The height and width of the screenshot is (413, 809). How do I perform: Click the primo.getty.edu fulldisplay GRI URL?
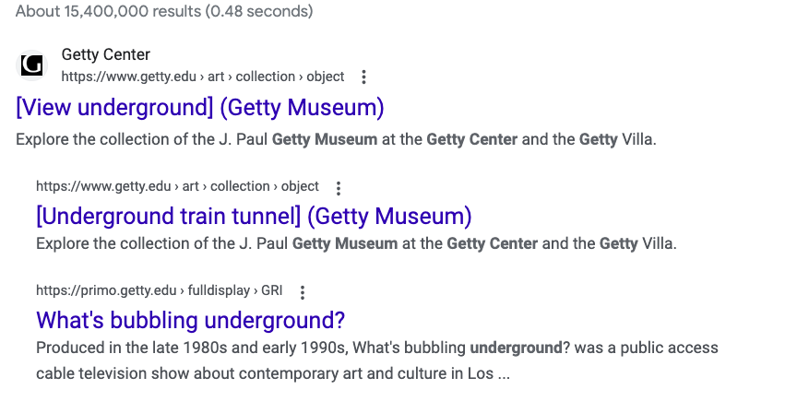(x=160, y=290)
